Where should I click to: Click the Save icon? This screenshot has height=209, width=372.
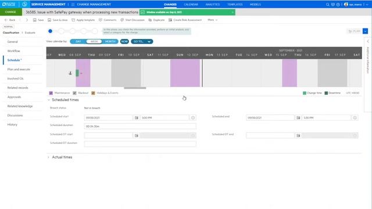pyautogui.click(x=35, y=20)
